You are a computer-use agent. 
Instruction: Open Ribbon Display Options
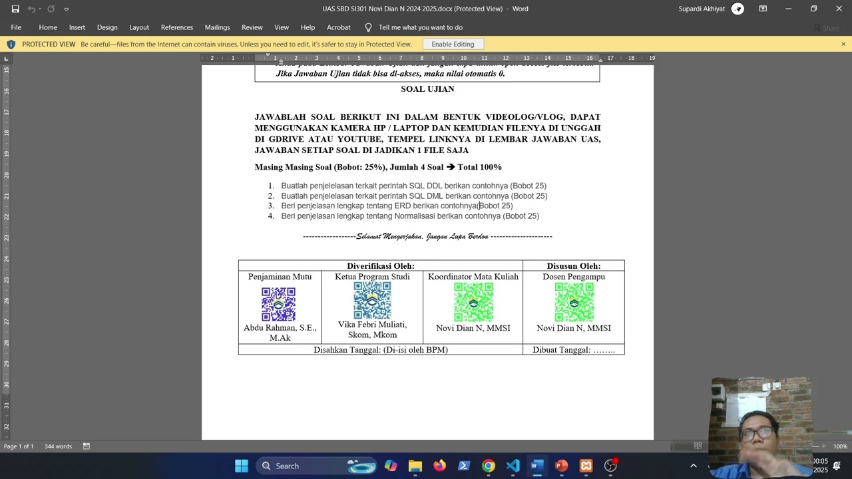[x=763, y=9]
